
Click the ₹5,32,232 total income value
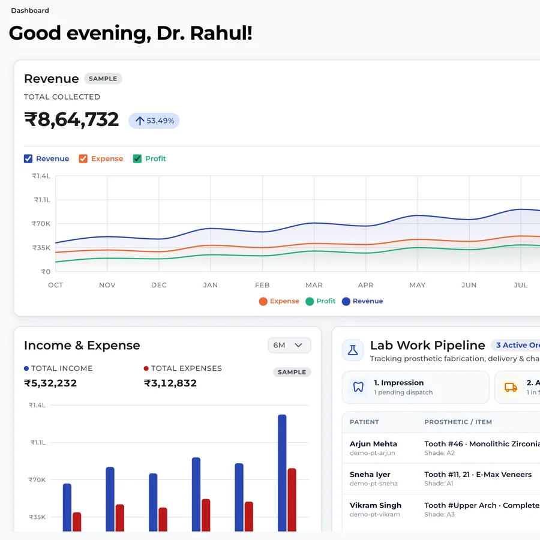(50, 383)
